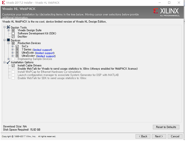The image size is (185, 141).
Task: Cancel the installation
Action: tap(175, 136)
